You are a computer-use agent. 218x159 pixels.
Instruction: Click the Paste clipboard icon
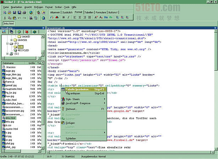(15, 18)
